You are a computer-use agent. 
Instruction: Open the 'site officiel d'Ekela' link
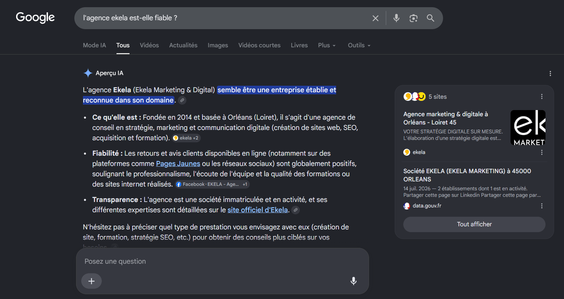[258, 210]
